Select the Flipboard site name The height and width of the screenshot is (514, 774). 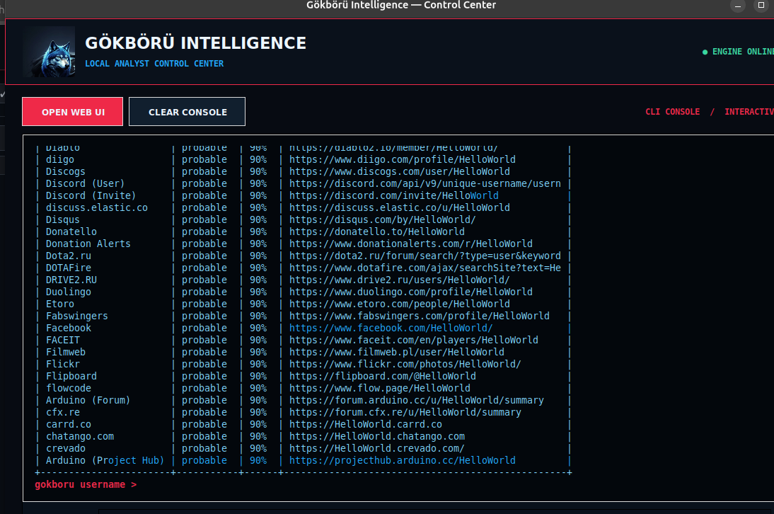coord(71,376)
